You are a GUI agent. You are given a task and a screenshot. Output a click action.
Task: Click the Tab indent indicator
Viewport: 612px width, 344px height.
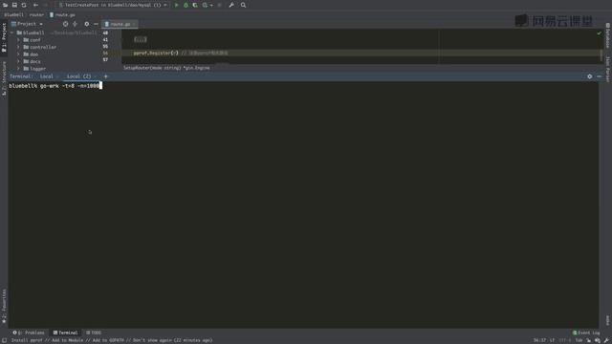point(579,340)
